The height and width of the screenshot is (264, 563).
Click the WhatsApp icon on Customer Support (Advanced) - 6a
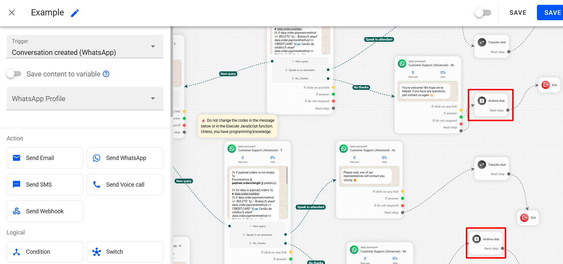(x=344, y=148)
